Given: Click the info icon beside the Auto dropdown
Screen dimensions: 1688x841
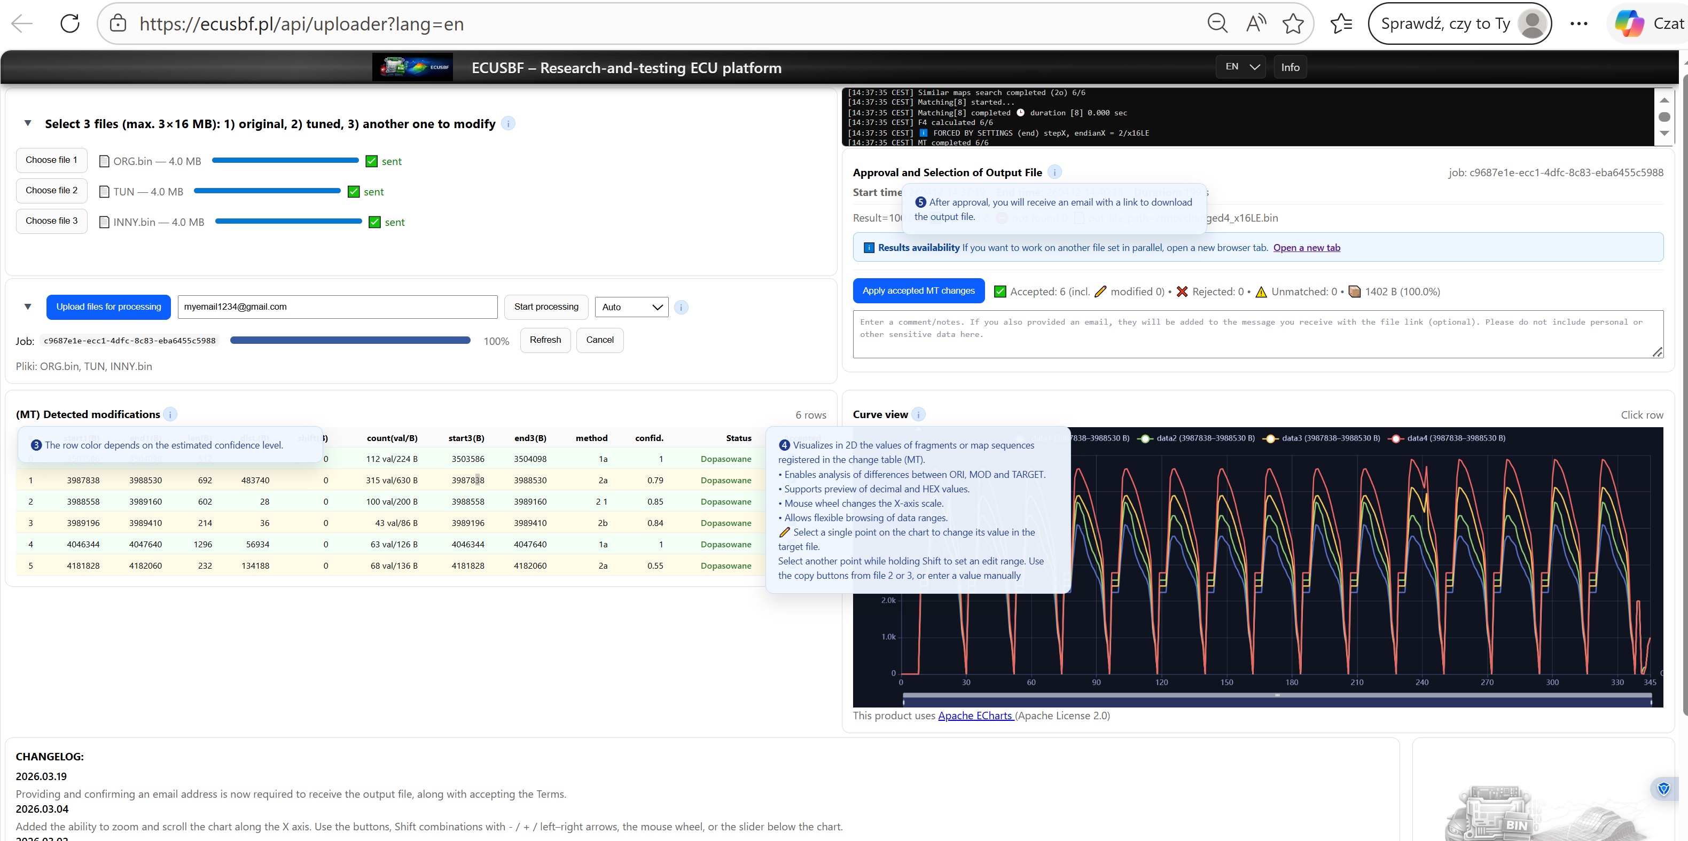Looking at the screenshot, I should (681, 306).
